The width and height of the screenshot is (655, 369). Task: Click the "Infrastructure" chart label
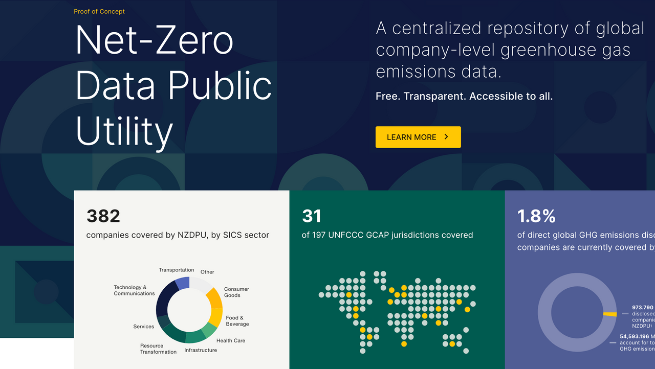point(201,350)
